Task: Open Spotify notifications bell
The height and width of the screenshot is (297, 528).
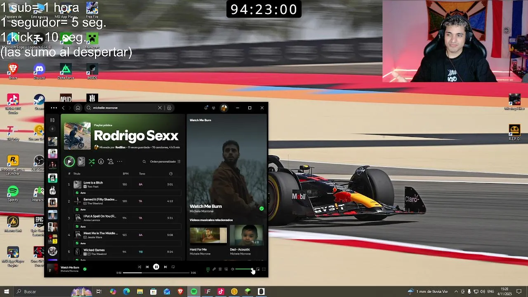Action: tap(206, 108)
